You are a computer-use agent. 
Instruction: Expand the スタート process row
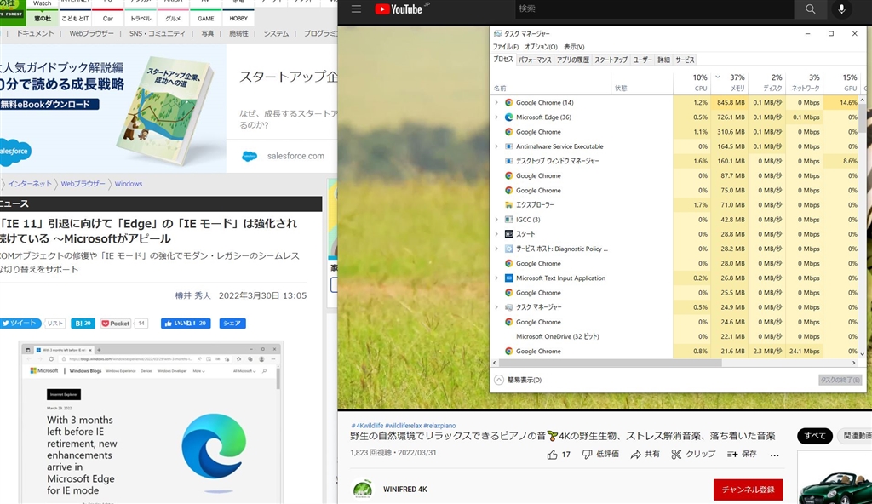(496, 234)
